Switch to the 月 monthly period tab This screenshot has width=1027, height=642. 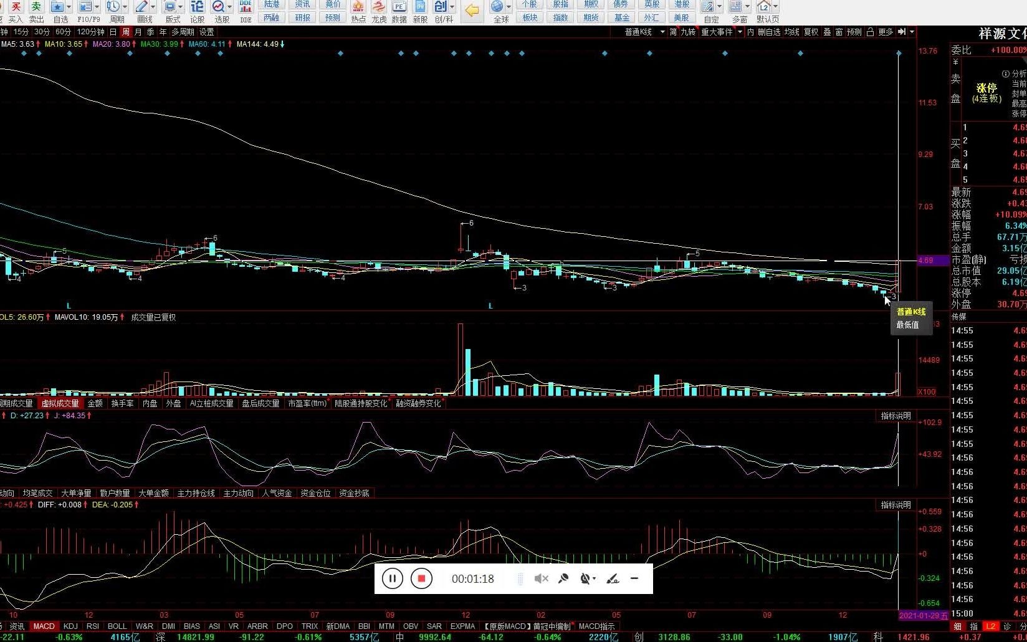coord(138,32)
